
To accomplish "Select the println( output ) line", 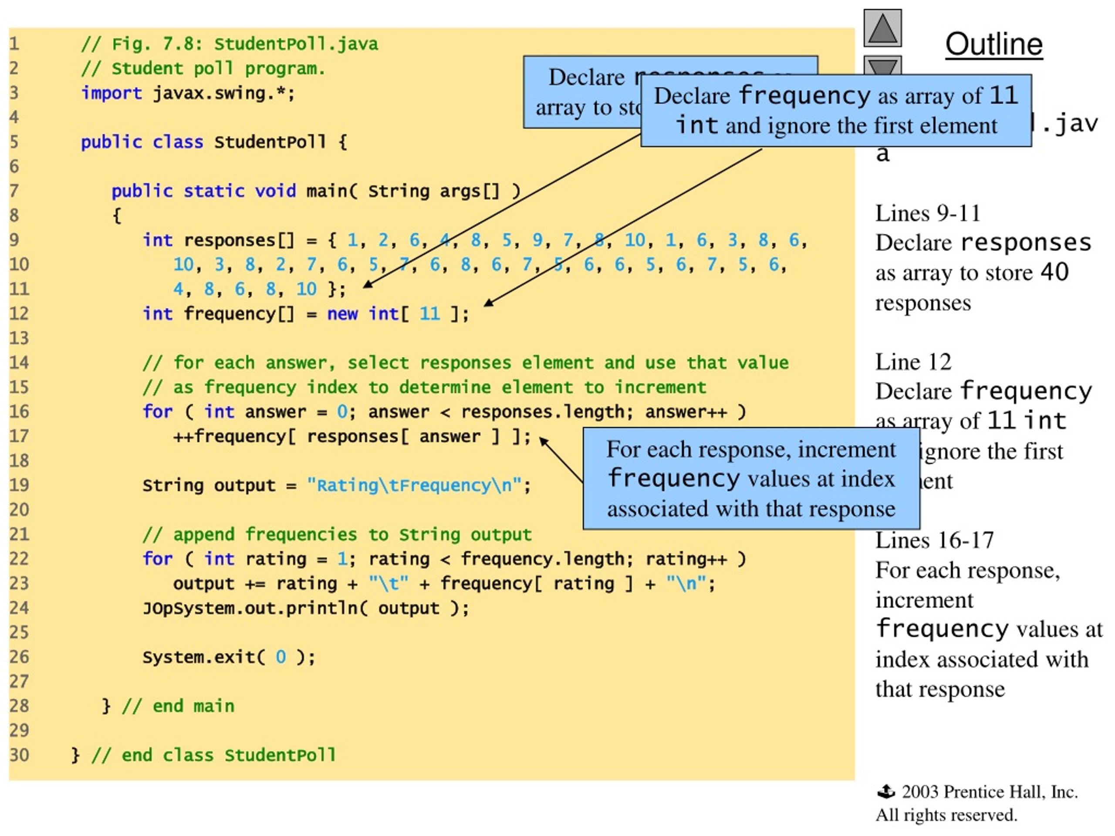I will coord(306,608).
